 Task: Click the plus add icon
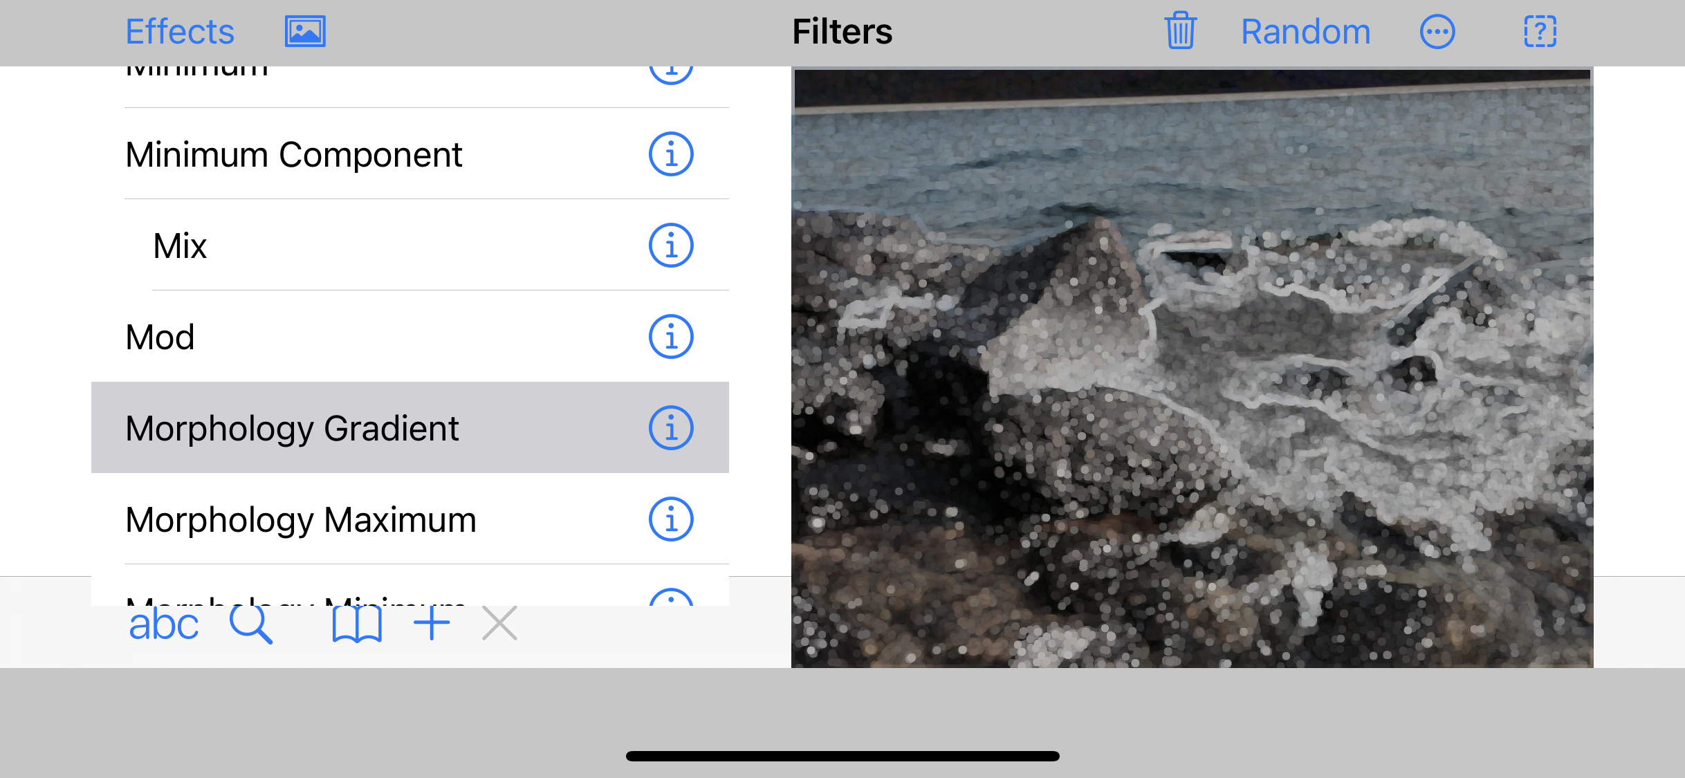click(432, 623)
